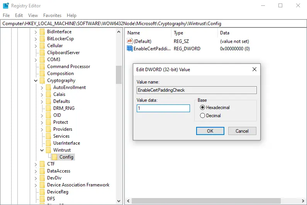Select the Wintrust folder icon
307x205 pixels.
pyautogui.click(x=48, y=150)
